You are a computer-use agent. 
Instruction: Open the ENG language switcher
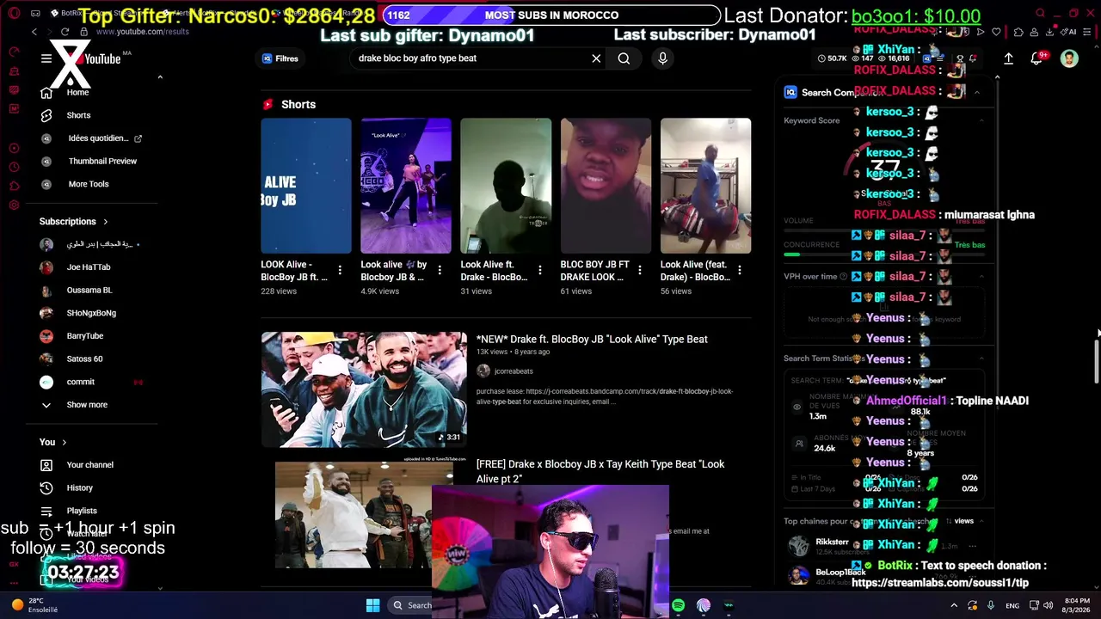coord(1013,605)
